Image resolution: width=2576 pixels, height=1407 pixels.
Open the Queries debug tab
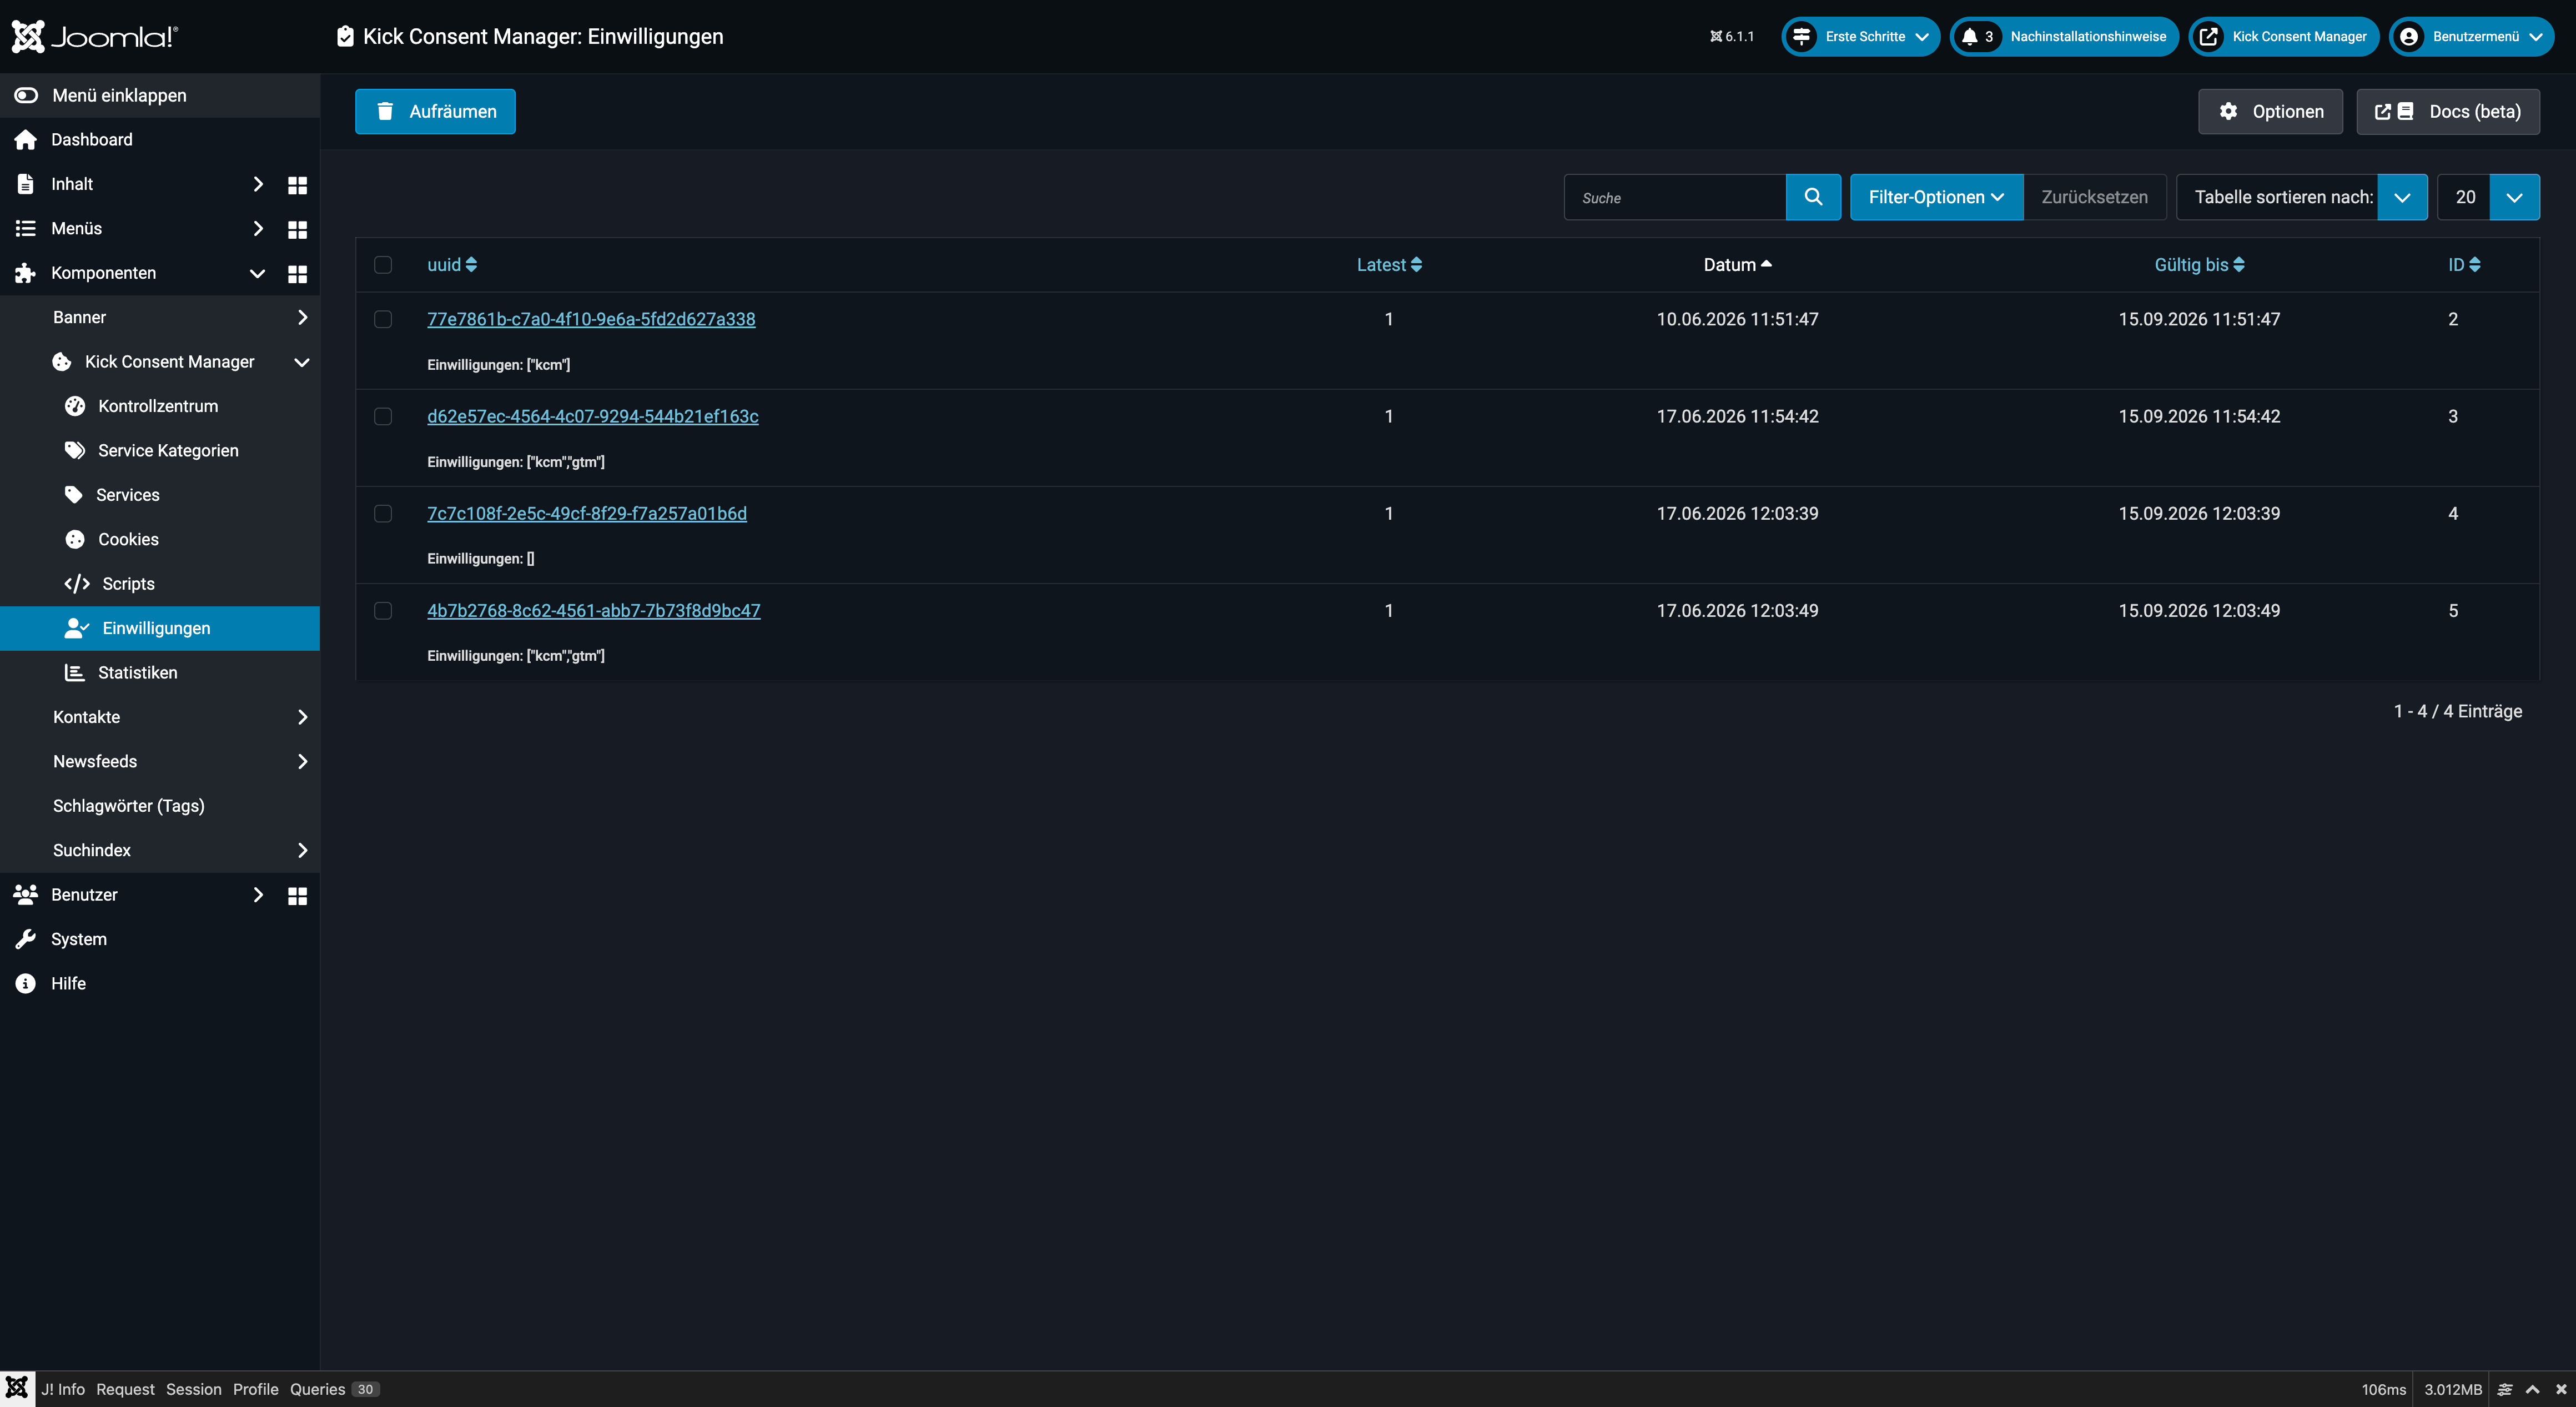334,1389
